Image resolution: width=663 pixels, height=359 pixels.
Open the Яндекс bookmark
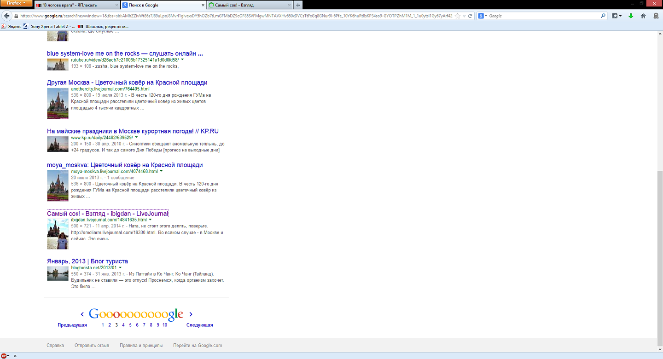pyautogui.click(x=11, y=26)
